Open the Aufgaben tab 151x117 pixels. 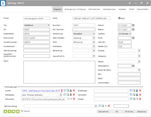click(x=122, y=9)
